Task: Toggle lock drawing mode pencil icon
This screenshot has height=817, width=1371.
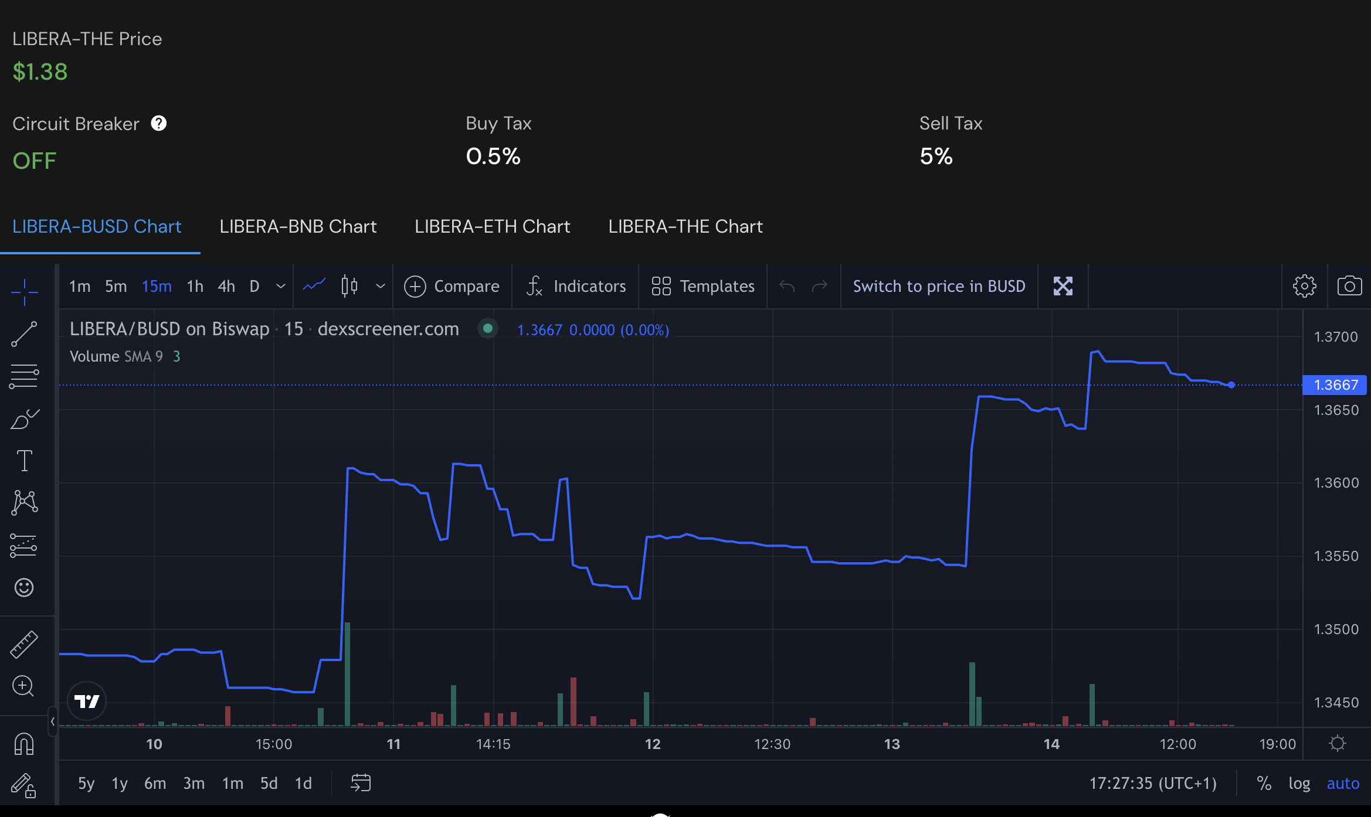Action: (x=24, y=785)
